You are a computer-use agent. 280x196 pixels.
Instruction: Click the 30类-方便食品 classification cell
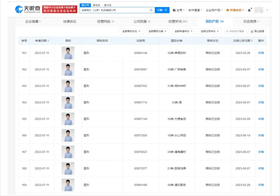tap(177, 119)
